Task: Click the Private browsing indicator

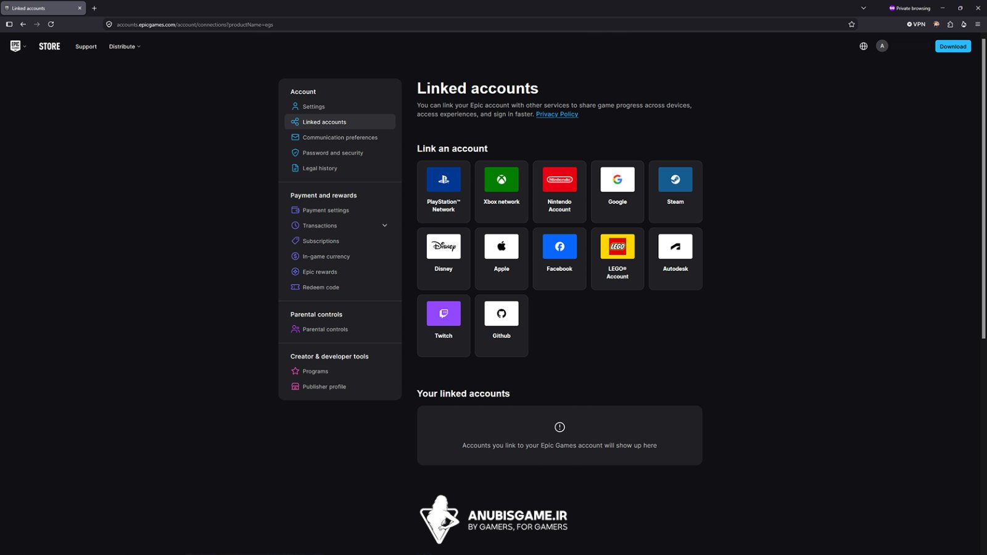Action: 909,8
